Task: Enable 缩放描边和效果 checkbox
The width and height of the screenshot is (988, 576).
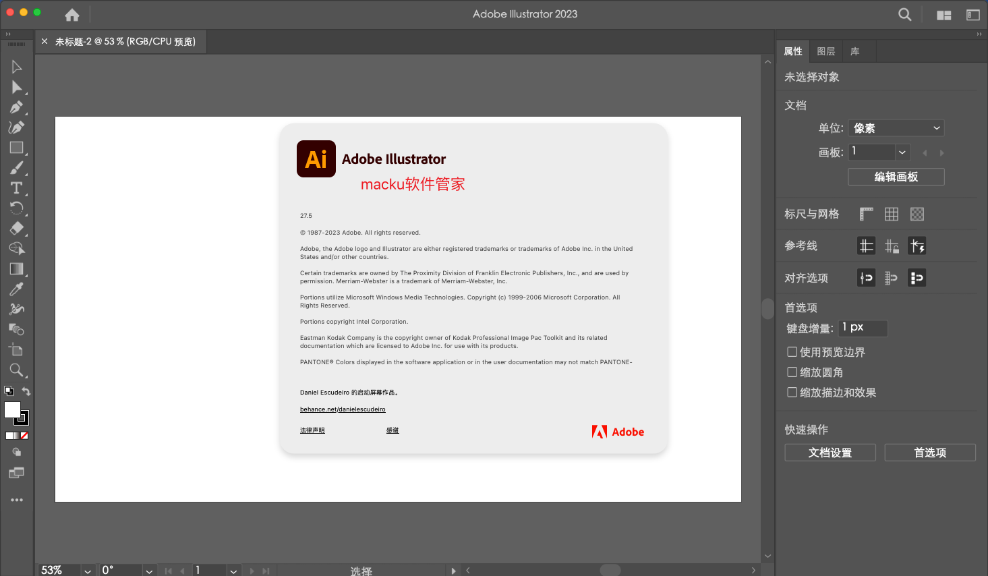Action: (792, 392)
